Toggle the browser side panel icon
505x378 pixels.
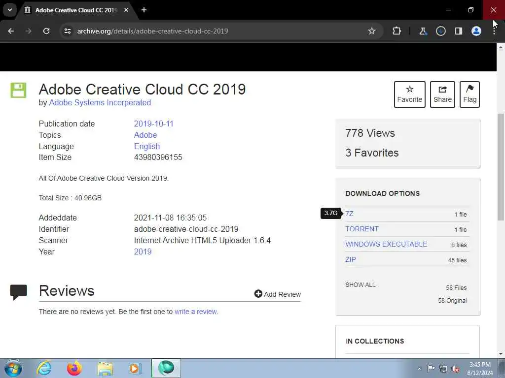click(458, 31)
